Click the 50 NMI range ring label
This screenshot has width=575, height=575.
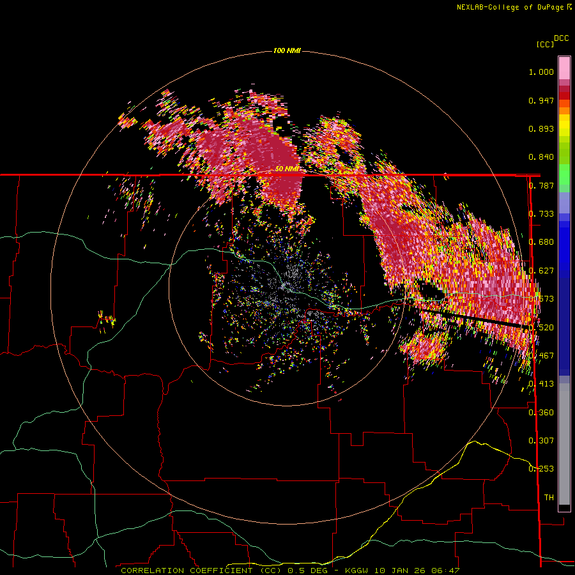[287, 169]
